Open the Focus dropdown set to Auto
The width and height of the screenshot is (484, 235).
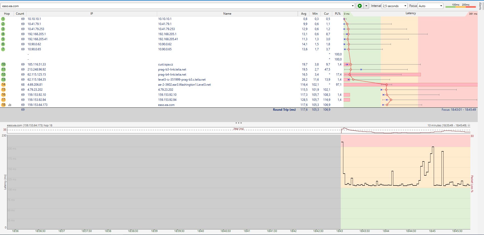tap(430, 6)
